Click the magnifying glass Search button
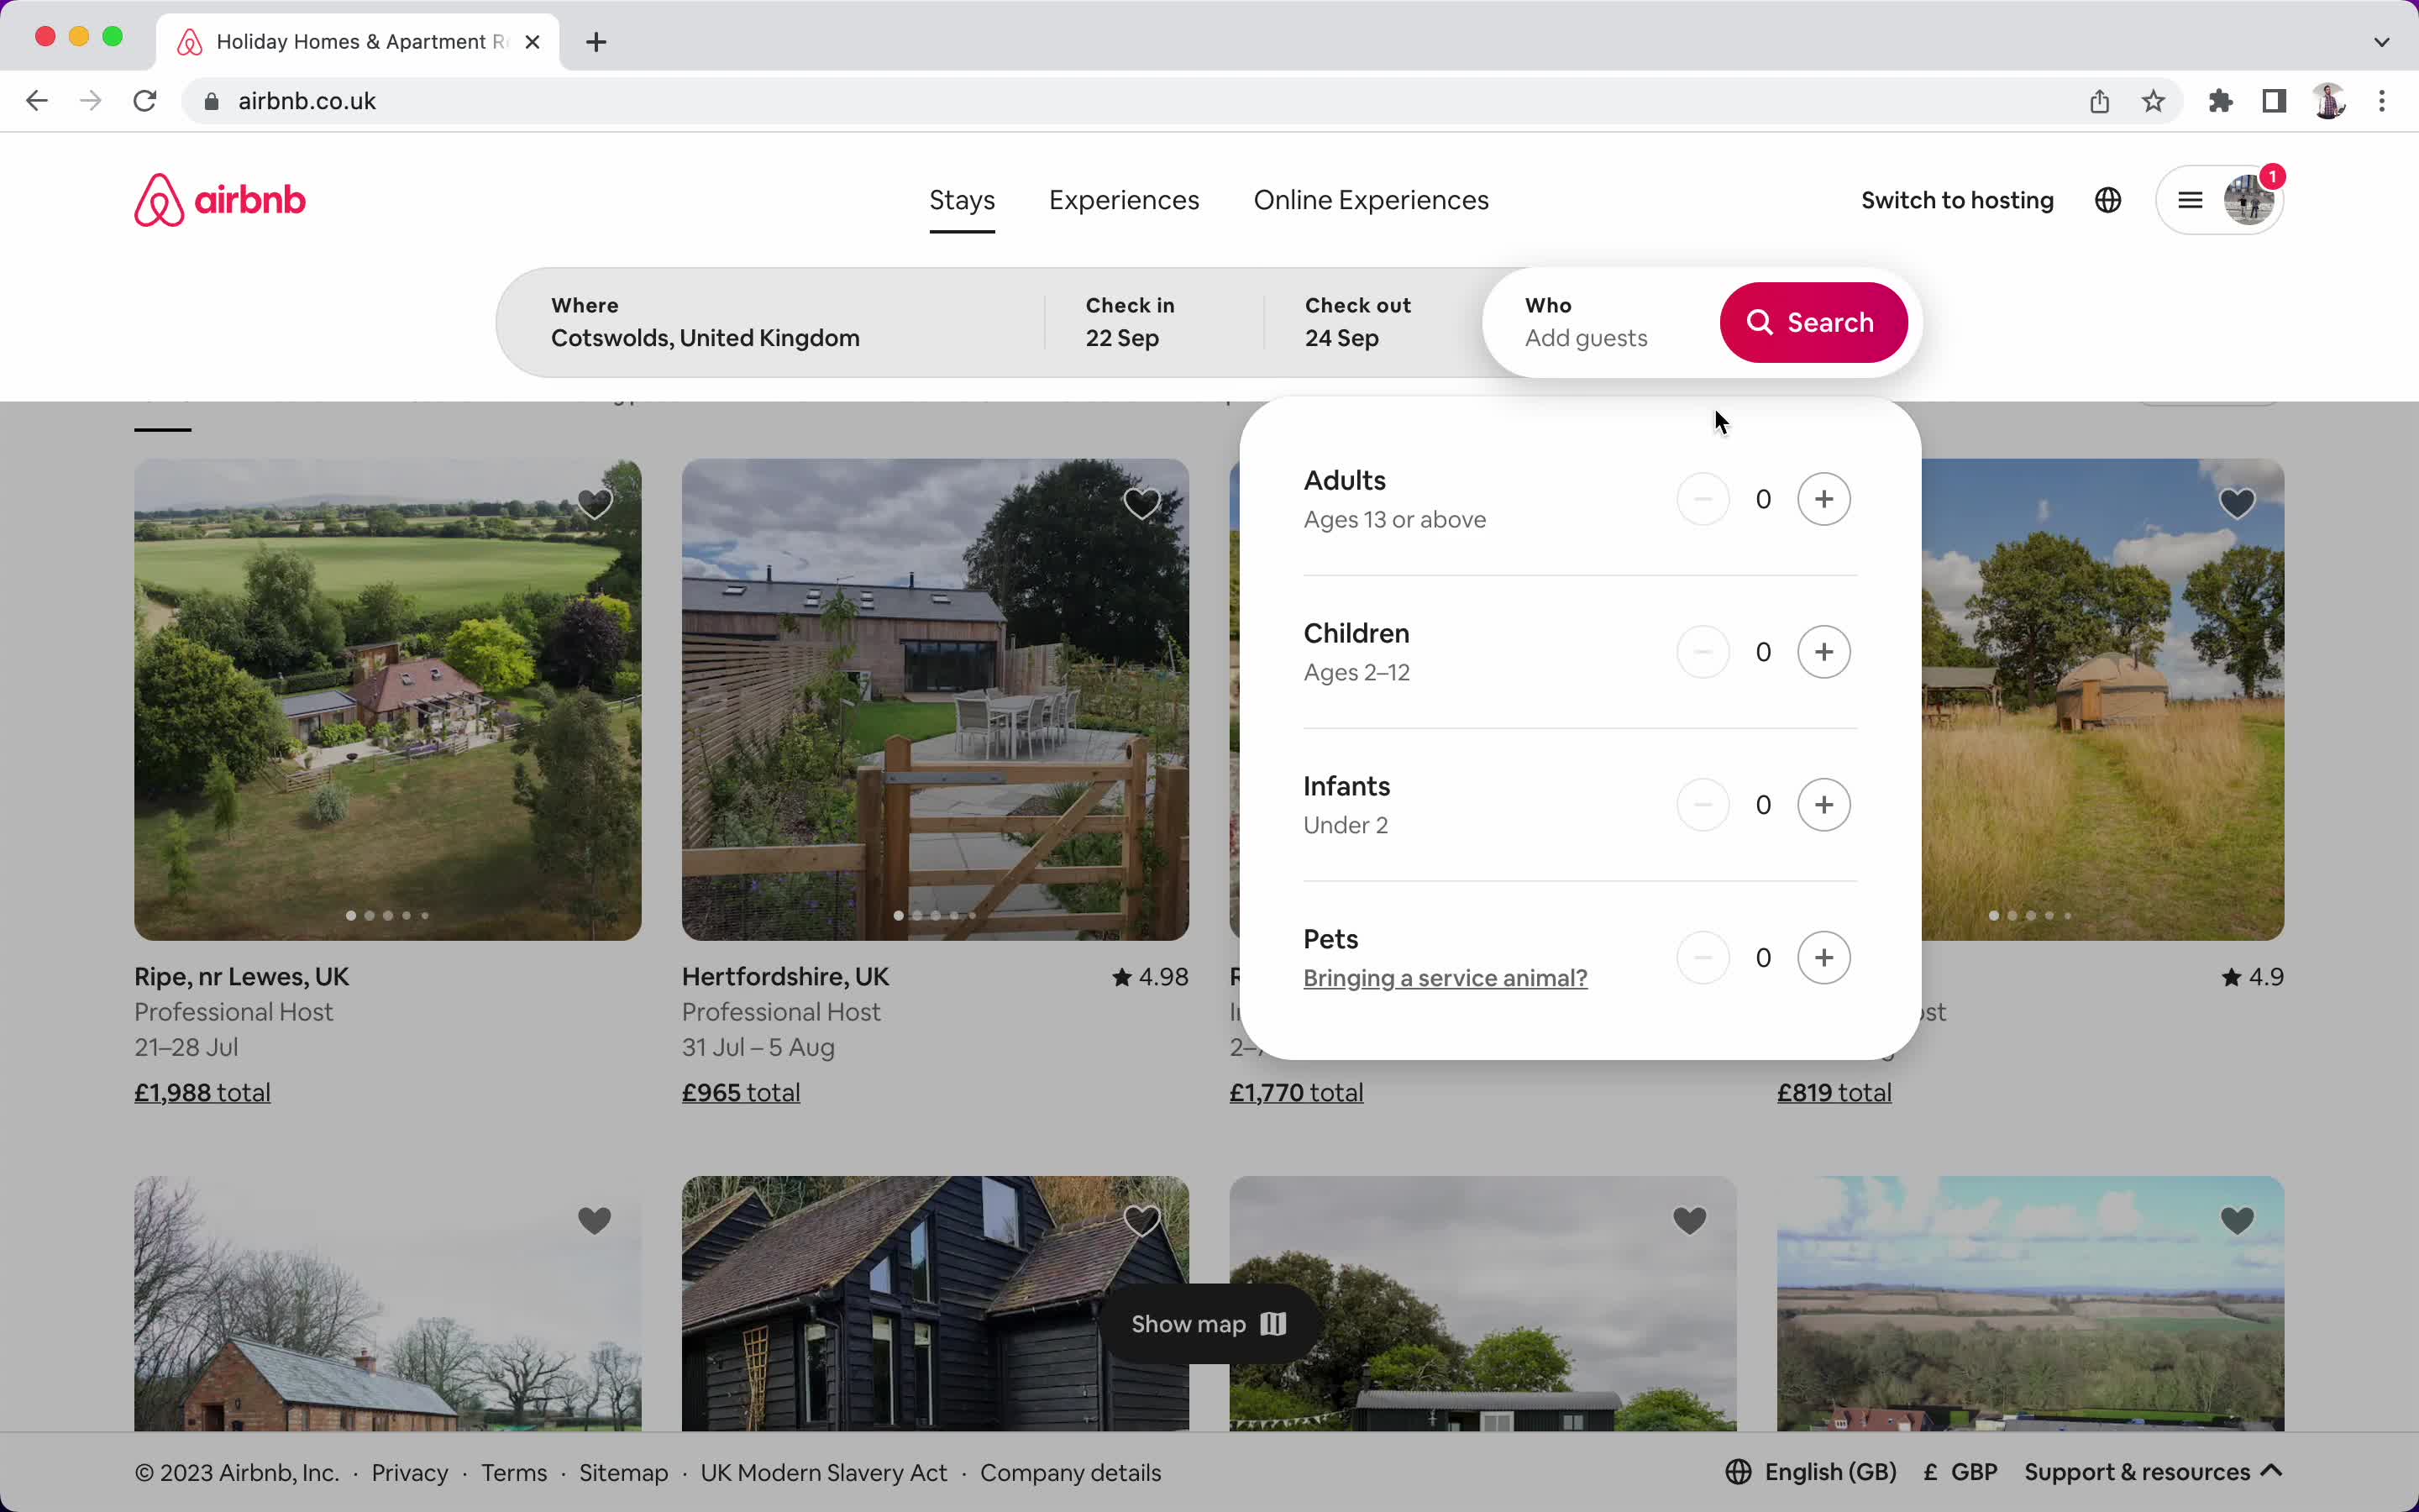Viewport: 2419px width, 1512px height. tap(1813, 322)
